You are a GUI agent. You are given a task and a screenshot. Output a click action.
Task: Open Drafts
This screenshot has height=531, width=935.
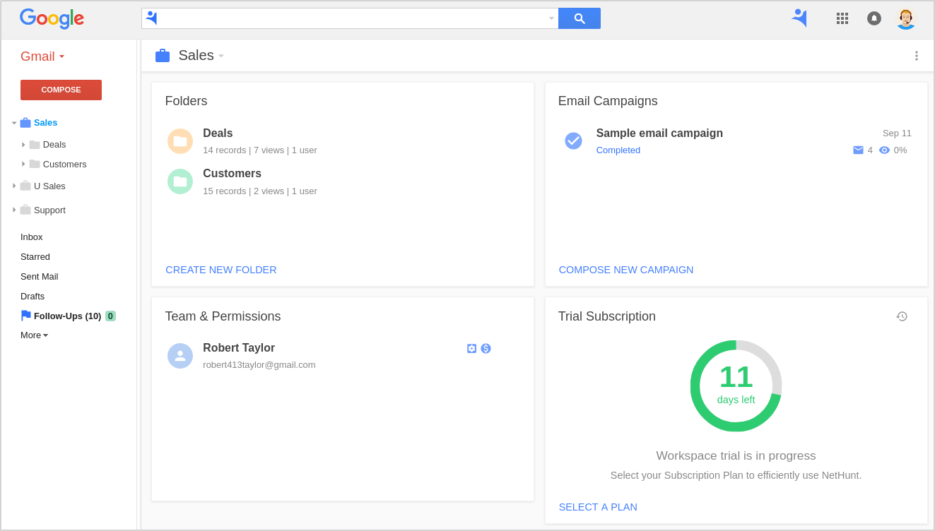[x=33, y=297]
